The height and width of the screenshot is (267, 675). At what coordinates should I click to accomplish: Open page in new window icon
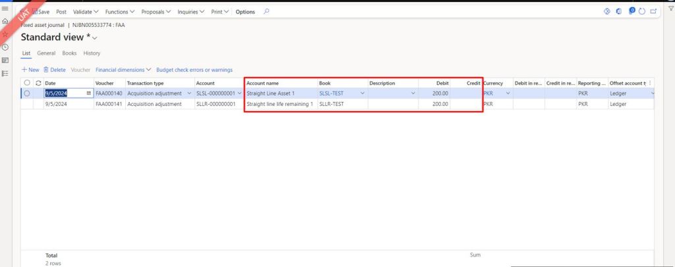[x=653, y=12]
